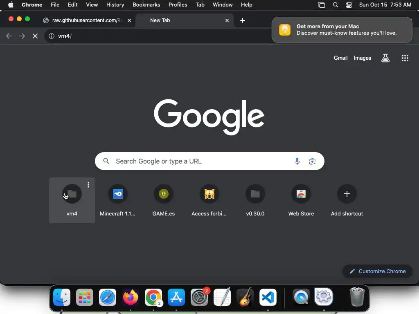Start voice search with microphone icon
The image size is (419, 314).
pos(297,161)
